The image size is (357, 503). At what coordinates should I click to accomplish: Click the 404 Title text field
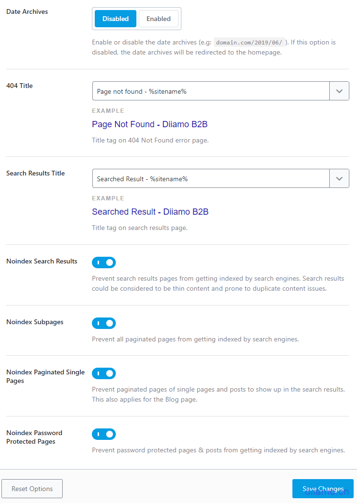tap(211, 91)
